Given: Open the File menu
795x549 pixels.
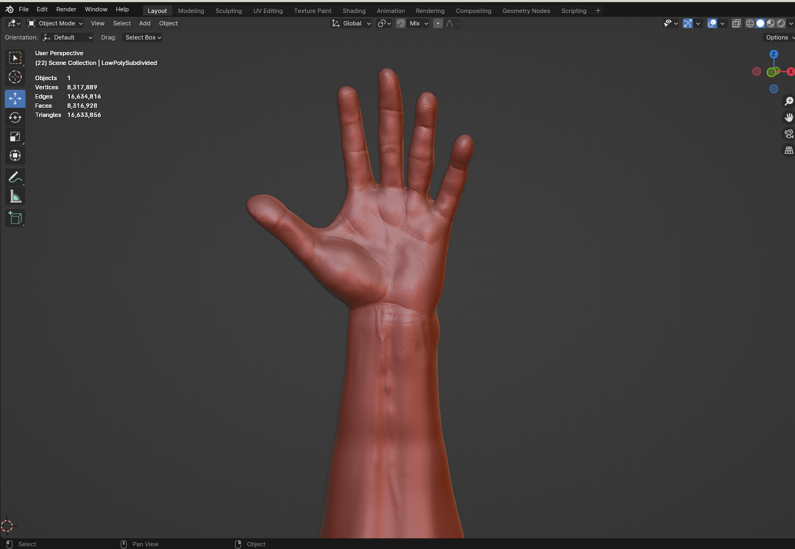Looking at the screenshot, I should [24, 9].
